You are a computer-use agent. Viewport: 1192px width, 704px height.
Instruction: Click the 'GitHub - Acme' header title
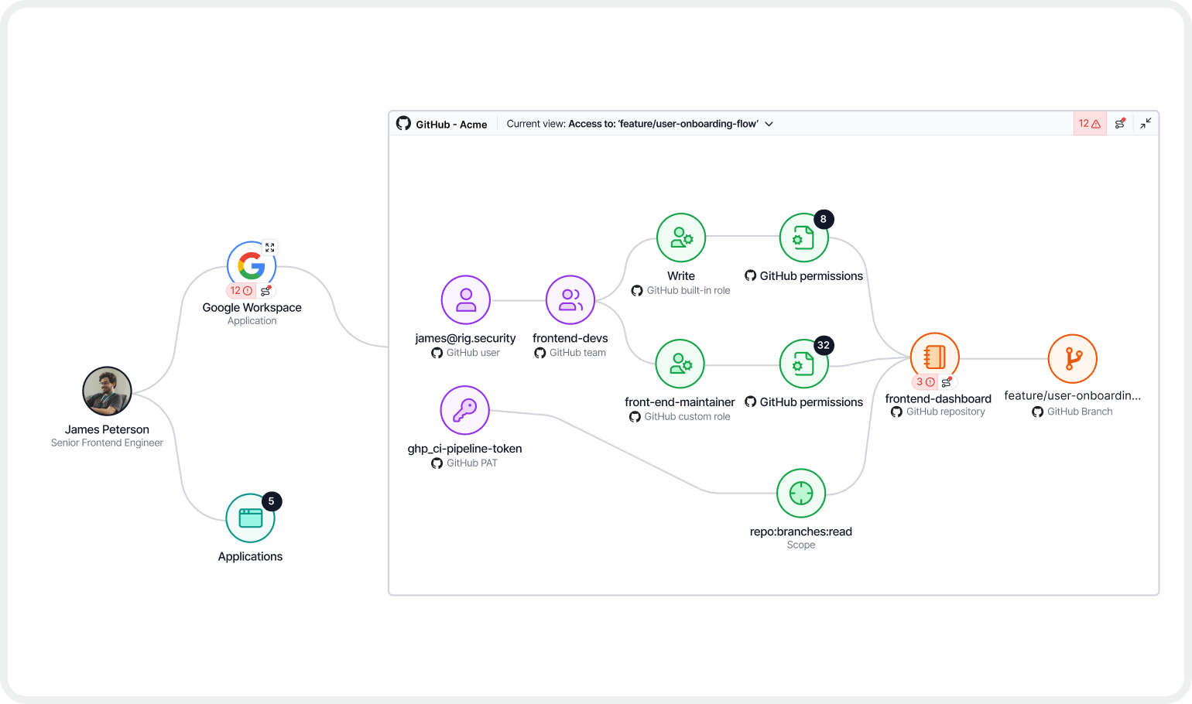[x=451, y=125]
